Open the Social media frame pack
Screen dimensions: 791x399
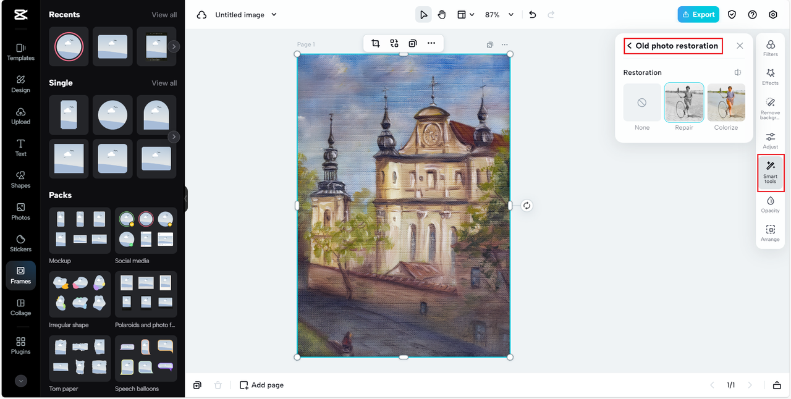click(146, 230)
